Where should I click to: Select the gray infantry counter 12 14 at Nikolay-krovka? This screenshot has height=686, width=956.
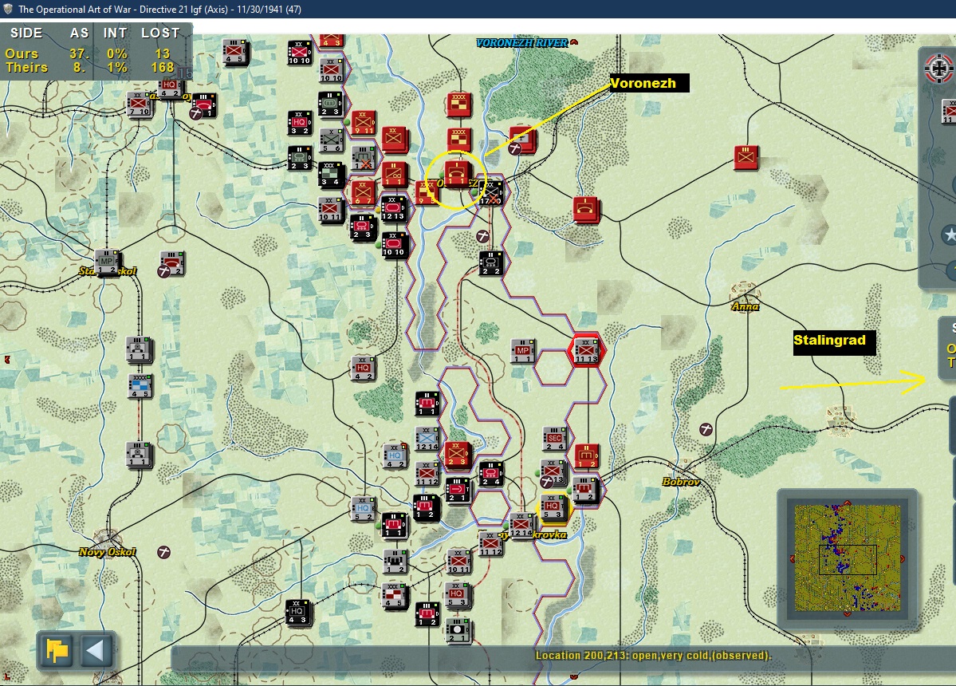click(521, 525)
